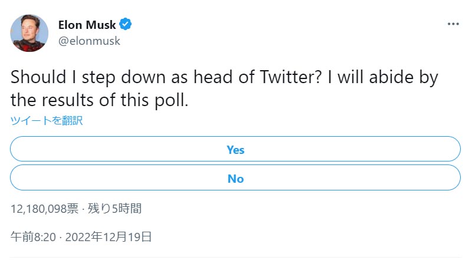Click the 12,180,098票 vote count
This screenshot has width=469, height=270.
click(44, 209)
